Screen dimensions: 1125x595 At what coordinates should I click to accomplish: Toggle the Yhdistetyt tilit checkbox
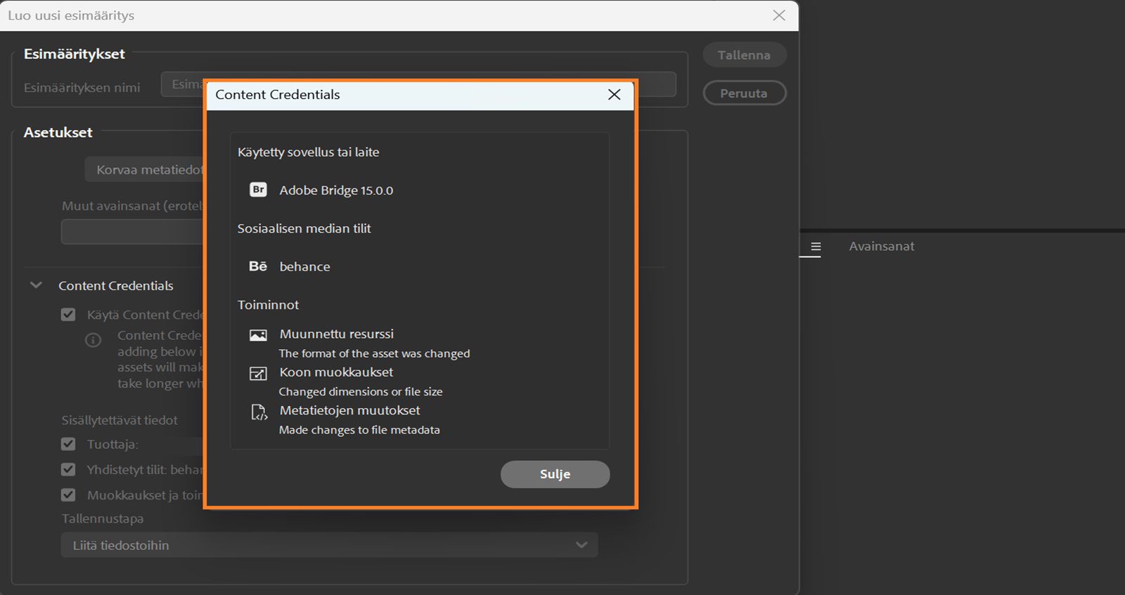[68, 470]
